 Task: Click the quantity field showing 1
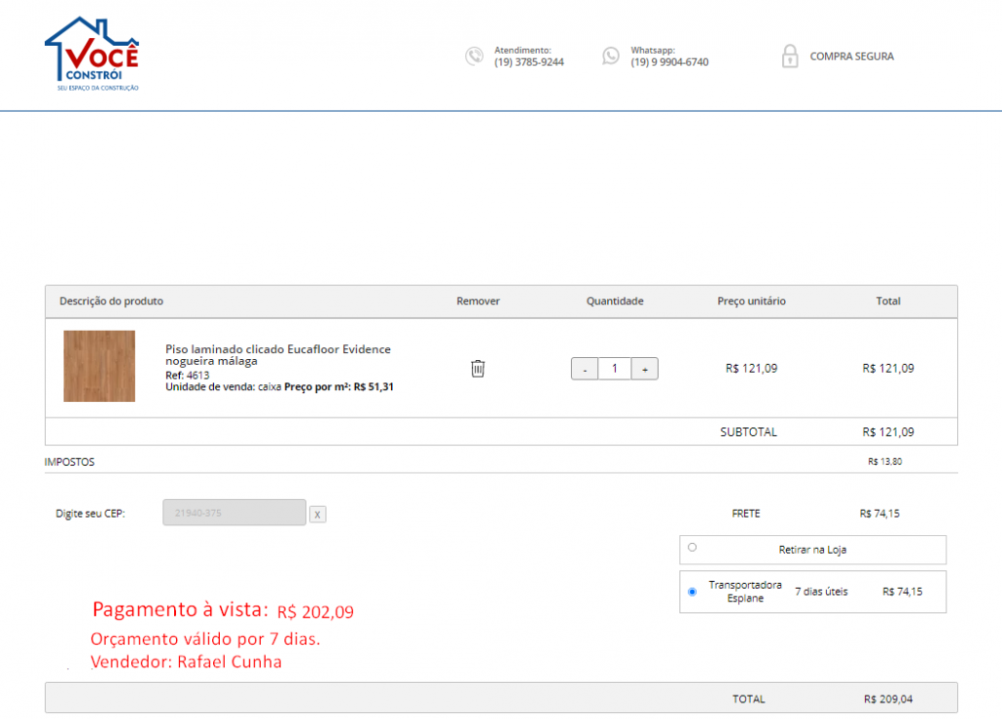point(614,369)
